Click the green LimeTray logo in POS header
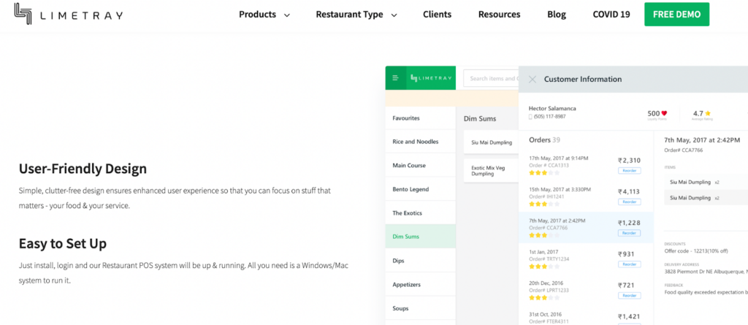 pos(431,78)
